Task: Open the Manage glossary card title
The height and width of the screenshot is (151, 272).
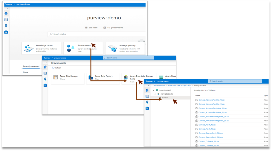Action: pyautogui.click(x=127, y=45)
